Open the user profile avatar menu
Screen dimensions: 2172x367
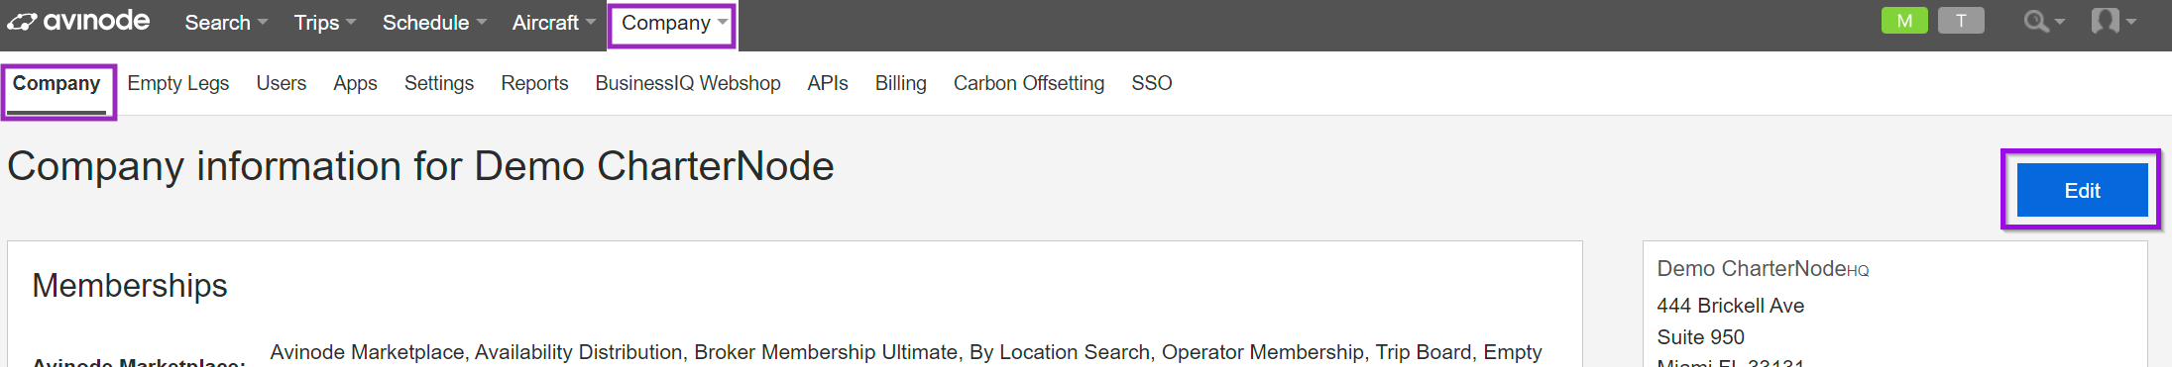pos(2114,21)
